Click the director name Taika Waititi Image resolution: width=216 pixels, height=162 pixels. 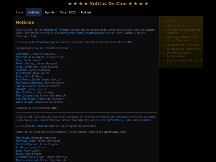tap(41, 73)
